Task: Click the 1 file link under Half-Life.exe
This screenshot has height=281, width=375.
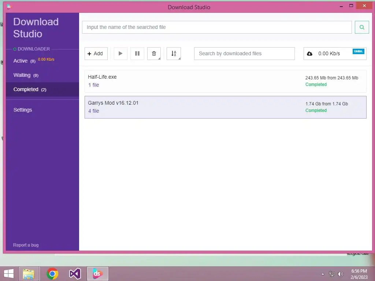Action: [x=93, y=85]
